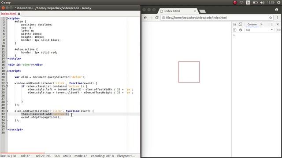Go back in the Chrome browser
This screenshot has height=158, width=282.
(145, 18)
